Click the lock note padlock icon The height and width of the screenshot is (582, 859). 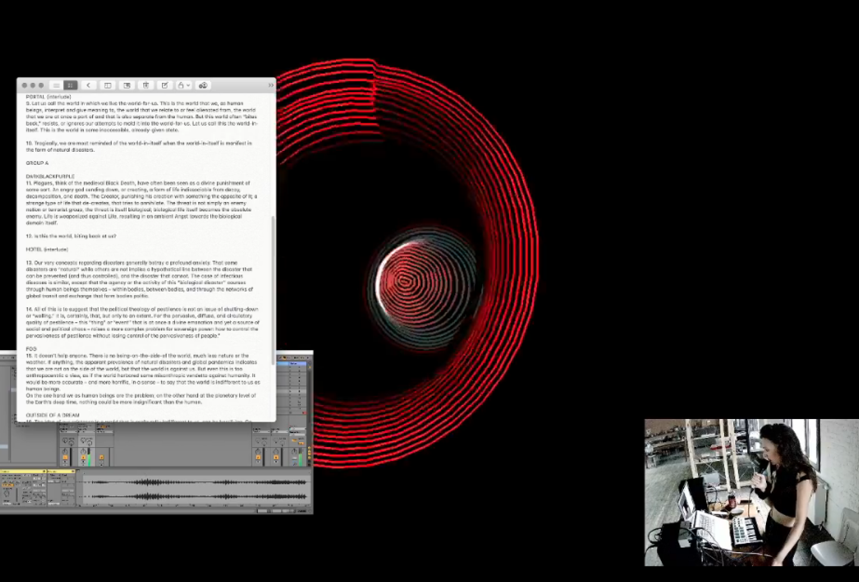tap(181, 85)
